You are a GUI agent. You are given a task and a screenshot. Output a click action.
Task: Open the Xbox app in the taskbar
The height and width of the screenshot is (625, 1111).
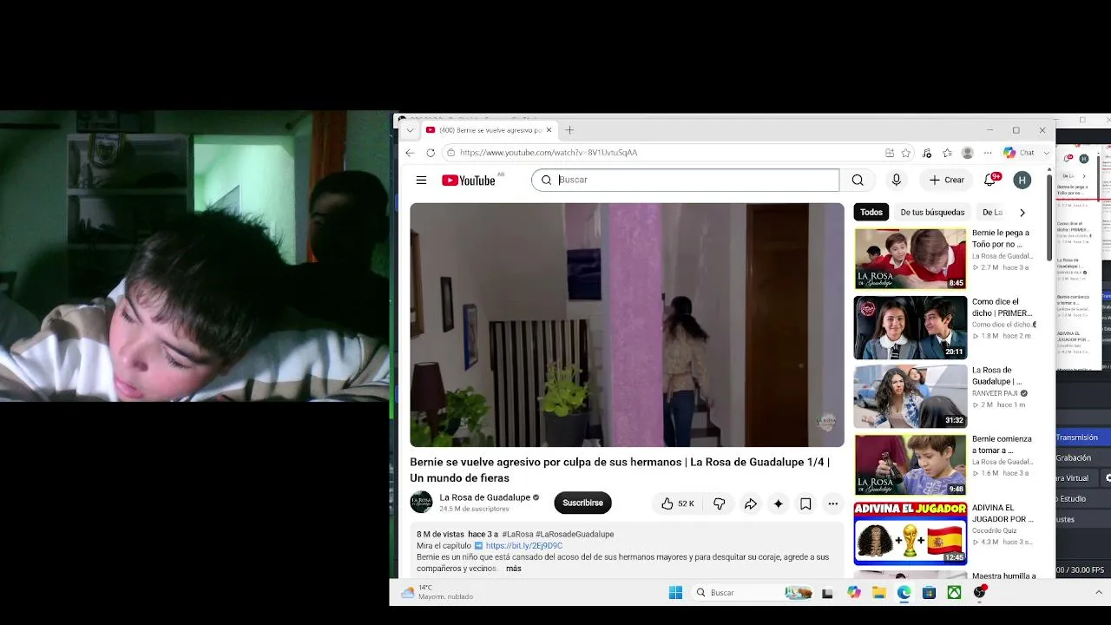954,593
